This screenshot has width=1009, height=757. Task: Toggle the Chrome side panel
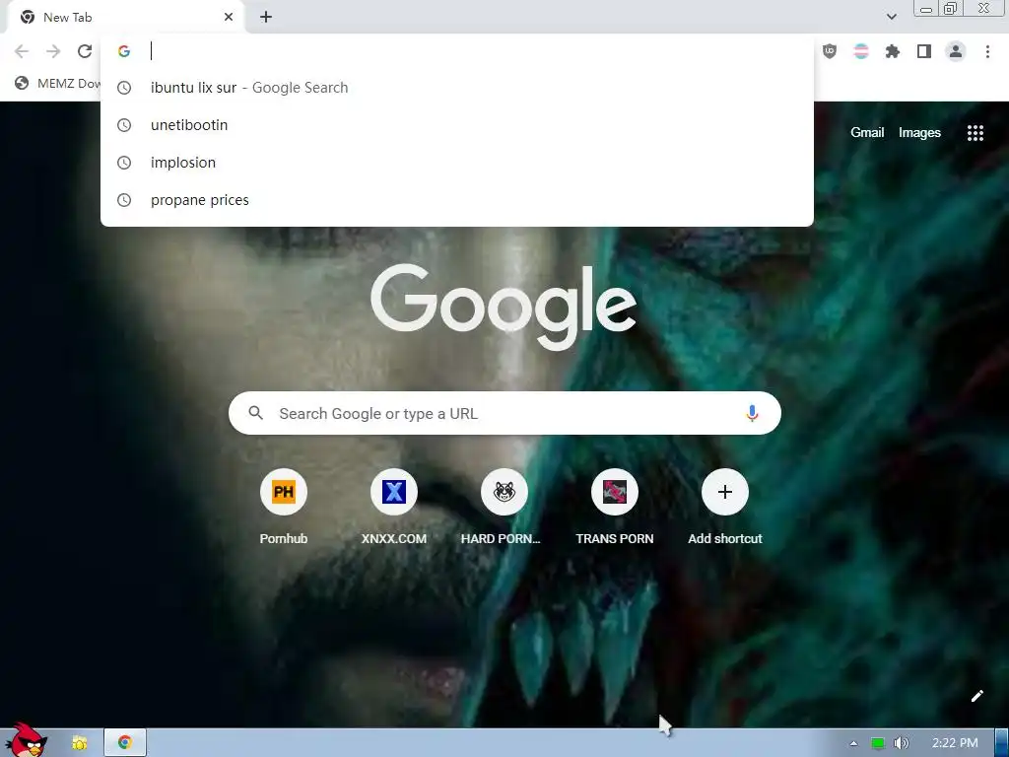[x=924, y=51]
